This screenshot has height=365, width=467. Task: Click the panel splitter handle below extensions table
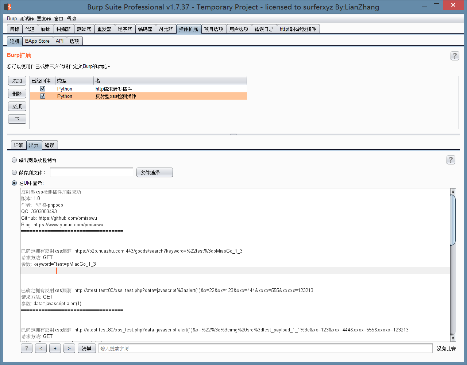(x=233, y=134)
